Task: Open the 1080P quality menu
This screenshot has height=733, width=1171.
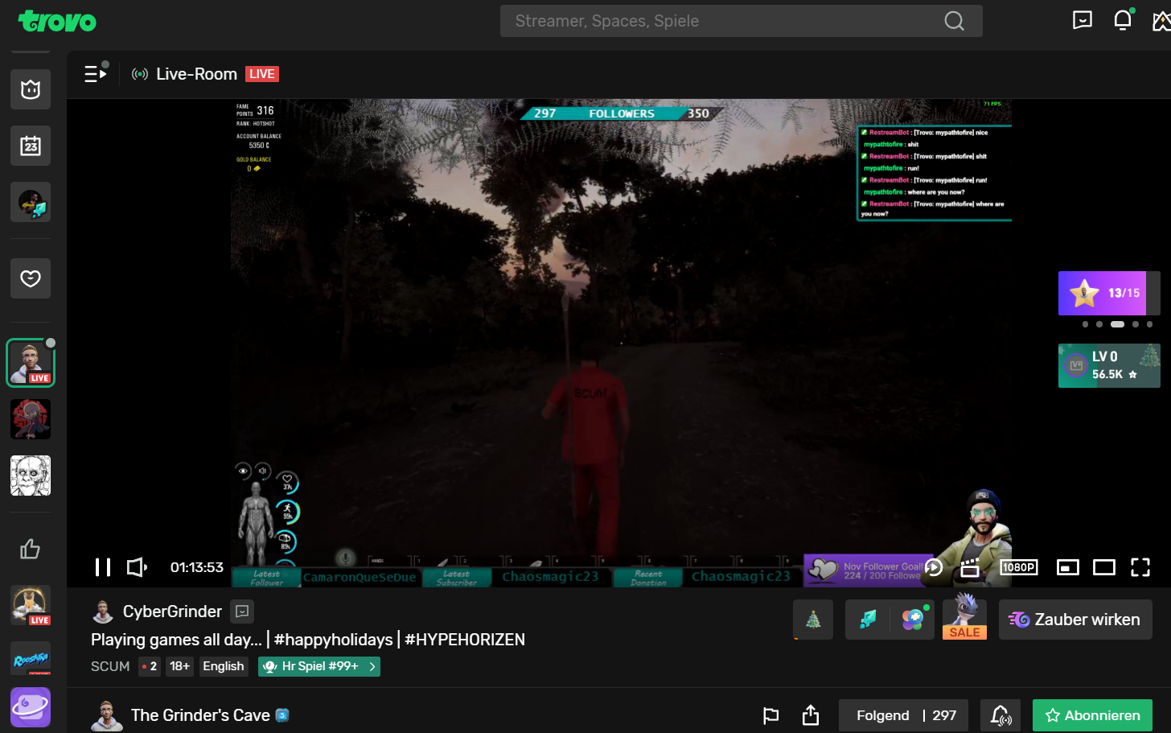Action: [1019, 567]
